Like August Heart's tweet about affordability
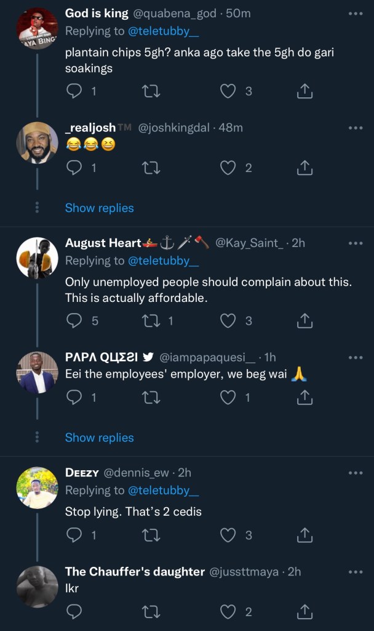The height and width of the screenshot is (631, 374). tap(228, 320)
